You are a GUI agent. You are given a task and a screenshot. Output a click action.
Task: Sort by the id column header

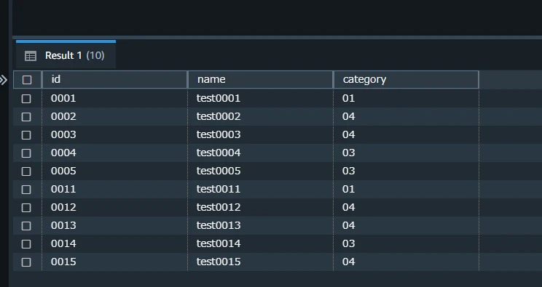pos(114,80)
